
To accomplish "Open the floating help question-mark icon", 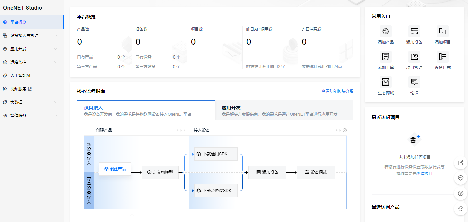I will (x=461, y=193).
